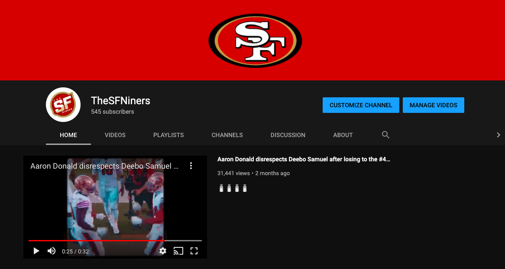Click the SF logo channel banner
Viewport: 505px width, 269px height.
(255, 41)
